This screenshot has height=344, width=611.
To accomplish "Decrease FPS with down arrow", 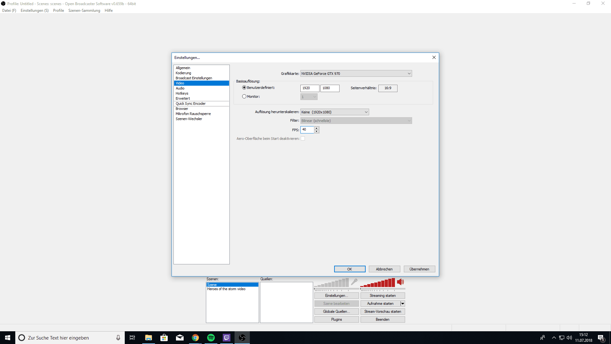I will point(317,131).
